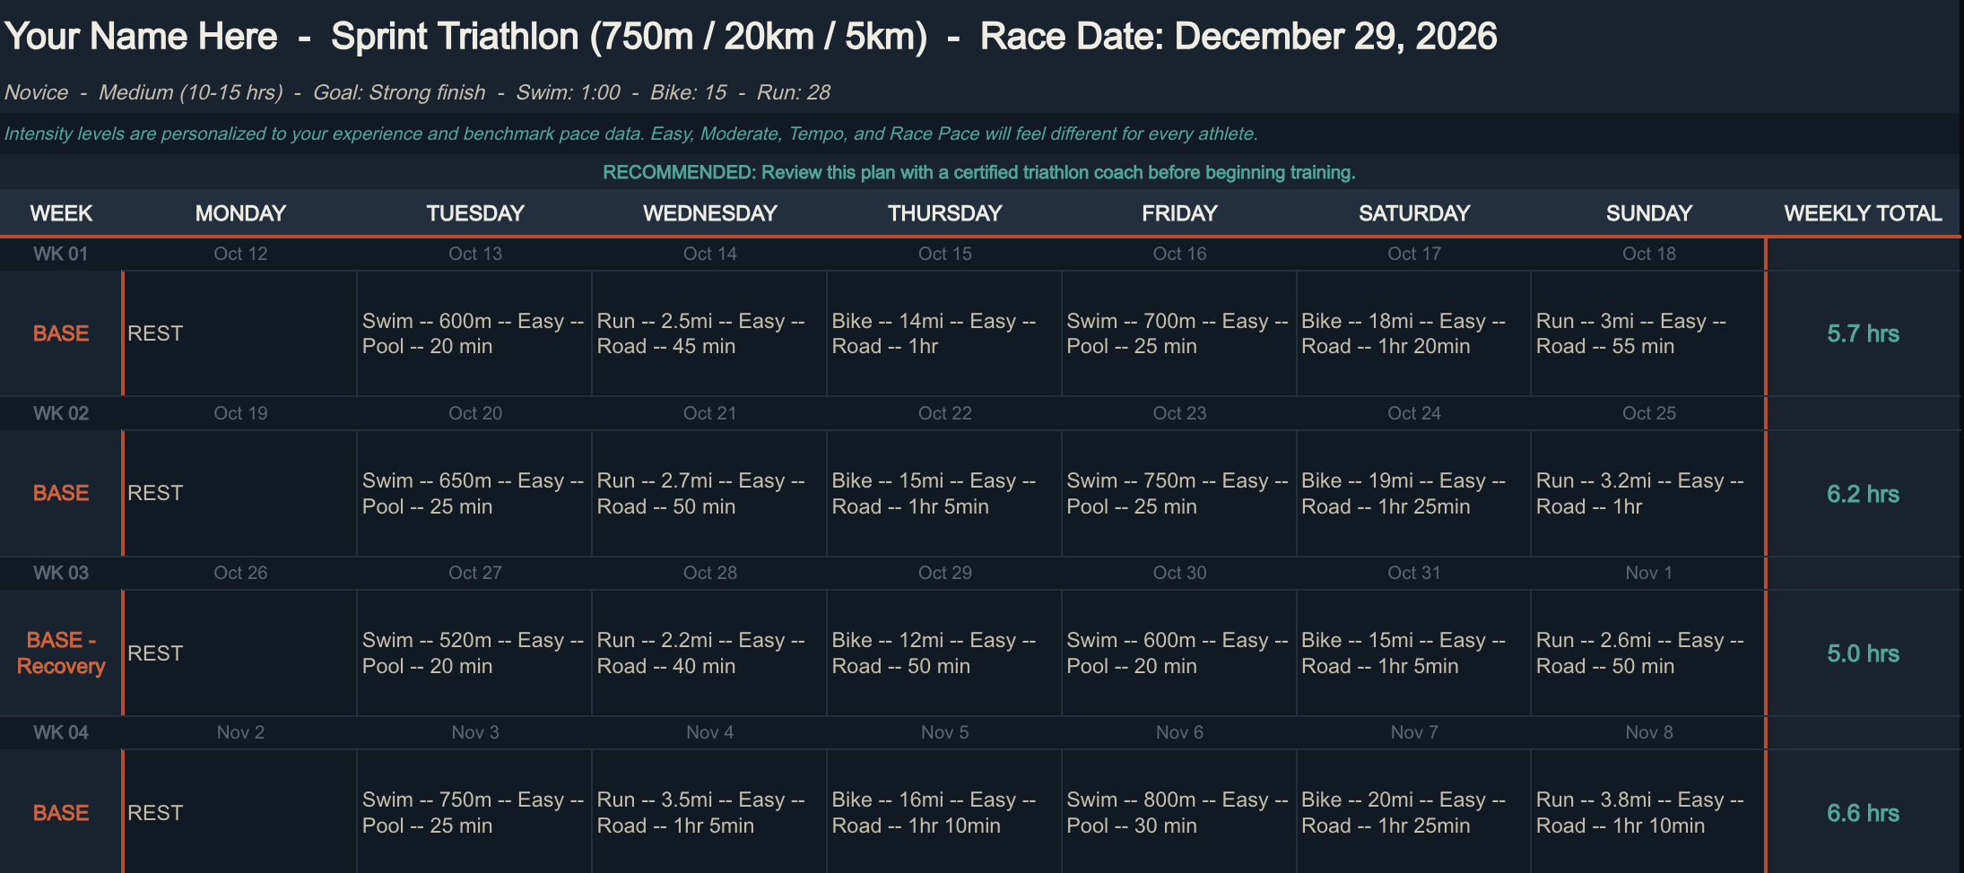Click the WEEK column header
This screenshot has width=1964, height=873.
61,213
